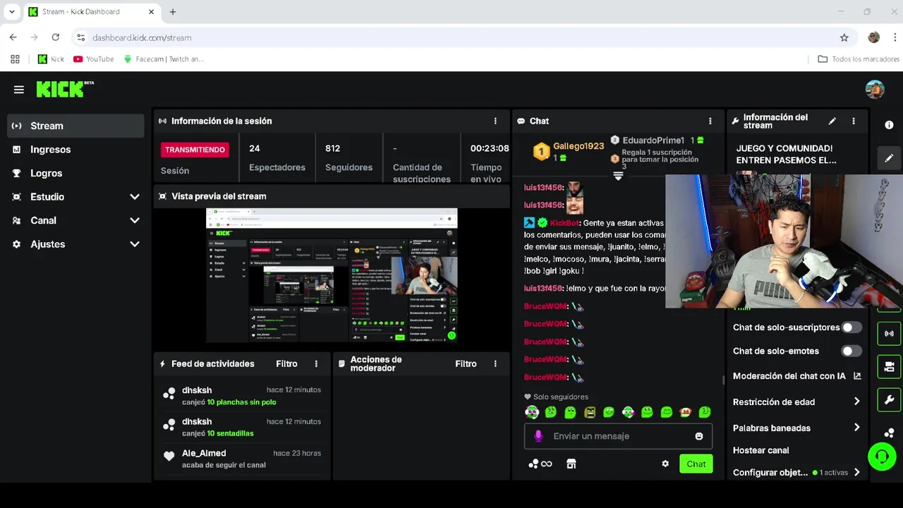Click the 812 Seguidores count
Screen dimensions: 903x508
click(x=349, y=157)
